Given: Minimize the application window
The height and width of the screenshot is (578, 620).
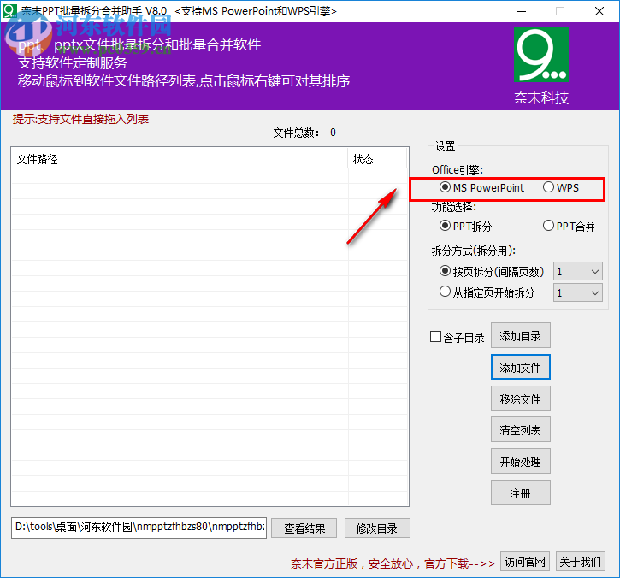Looking at the screenshot, I should (522, 11).
